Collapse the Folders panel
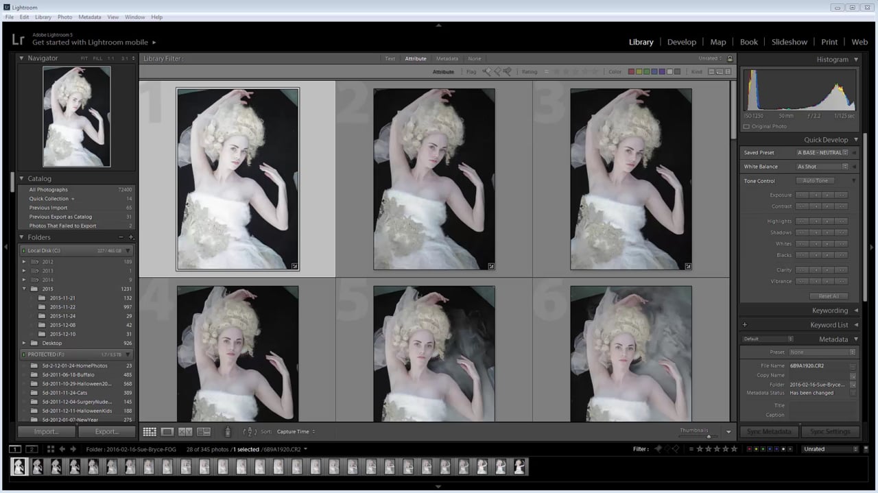Image resolution: width=878 pixels, height=493 pixels. point(21,237)
